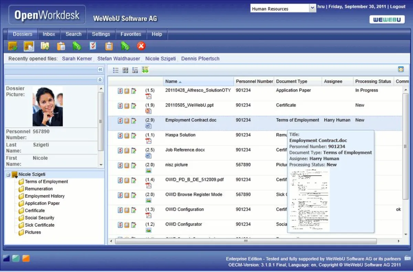Switch to thumbnail grid view above the document list

[126, 70]
